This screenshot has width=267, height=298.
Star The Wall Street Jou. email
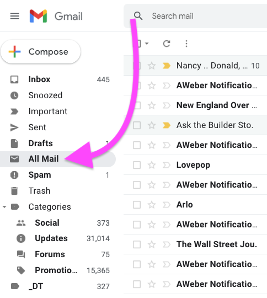click(152, 244)
